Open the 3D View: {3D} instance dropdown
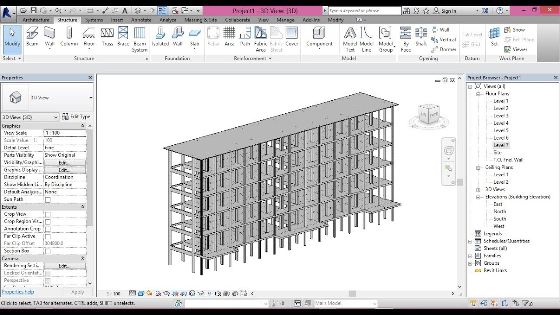The width and height of the screenshot is (560, 315). coord(30,117)
